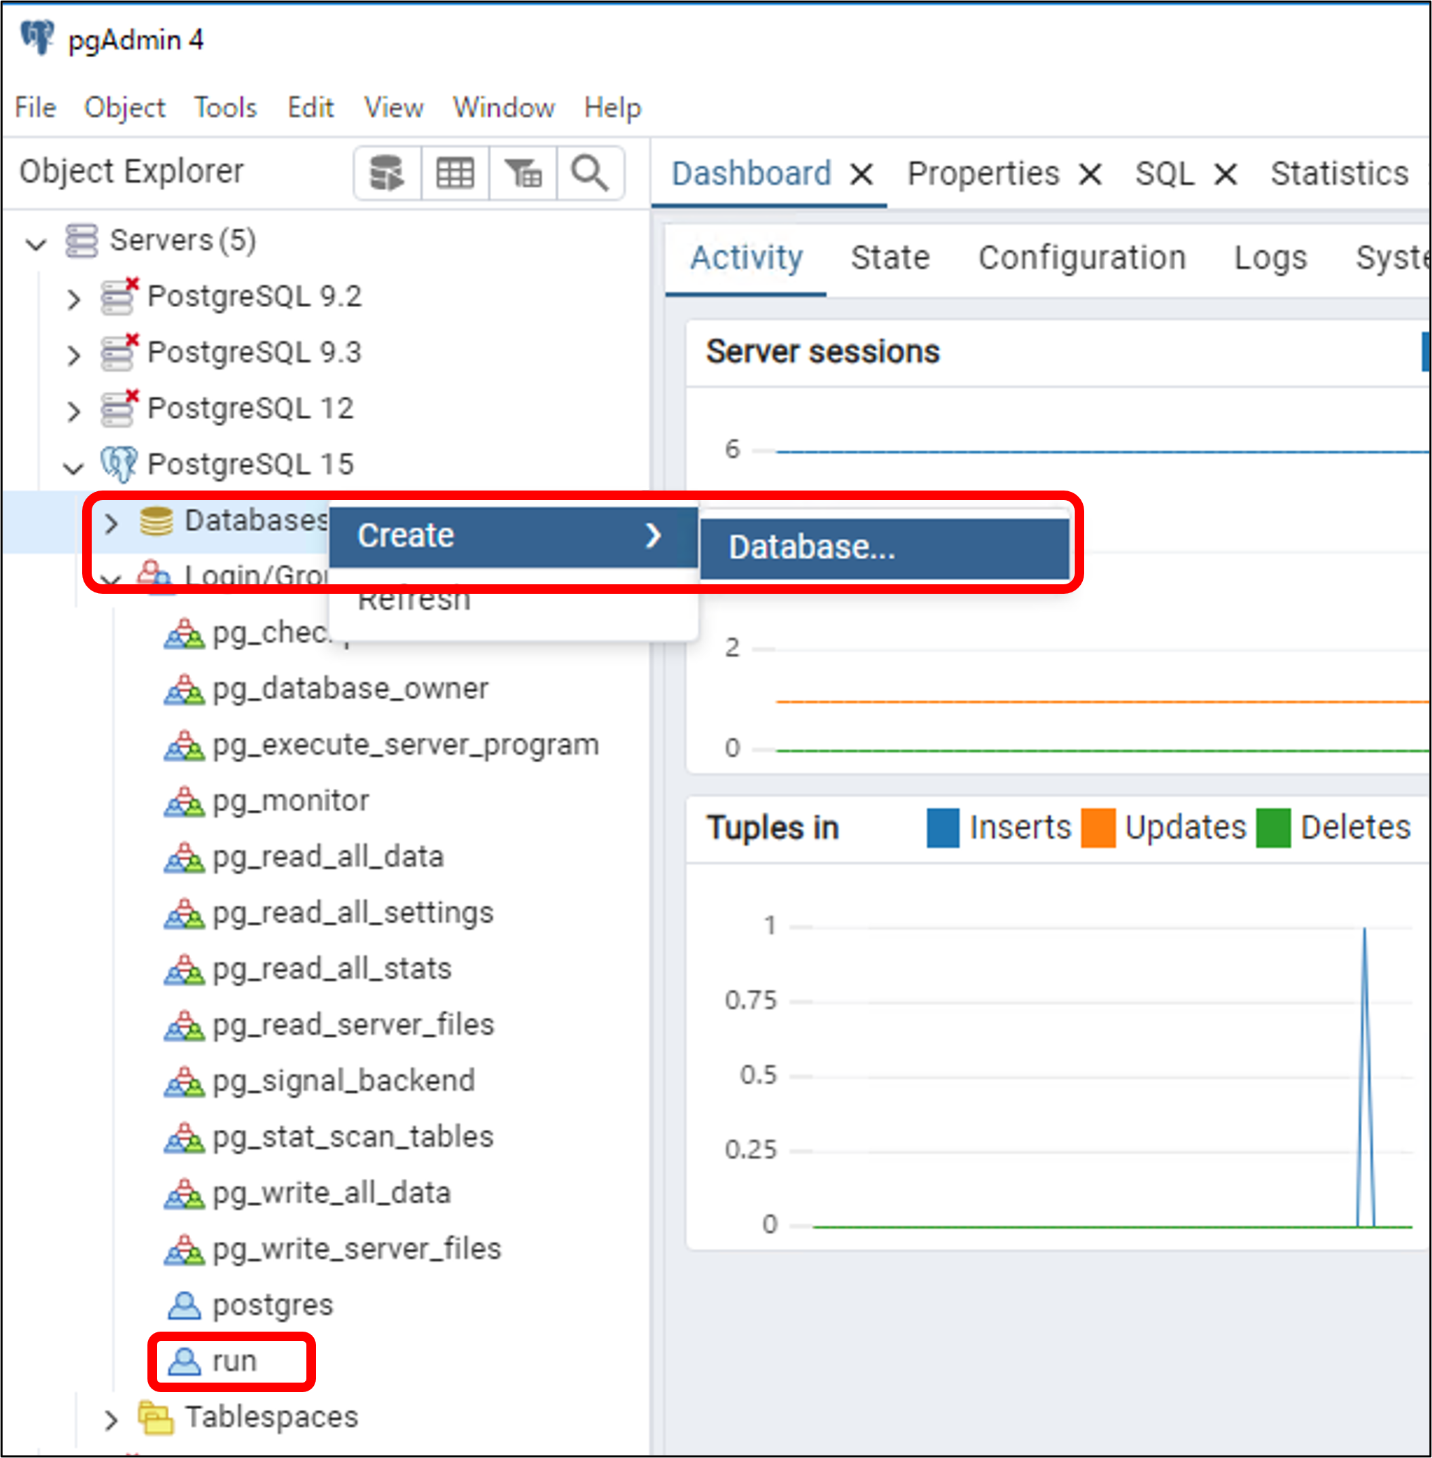Click the pg_write_all_data role icon
Image resolution: width=1432 pixels, height=1458 pixels.
tap(184, 1193)
